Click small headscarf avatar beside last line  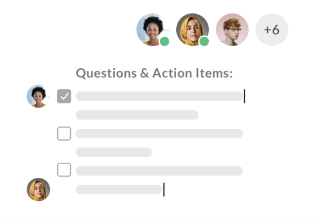tap(38, 189)
